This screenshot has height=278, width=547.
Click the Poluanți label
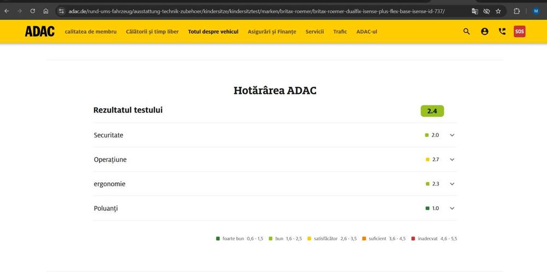(106, 208)
